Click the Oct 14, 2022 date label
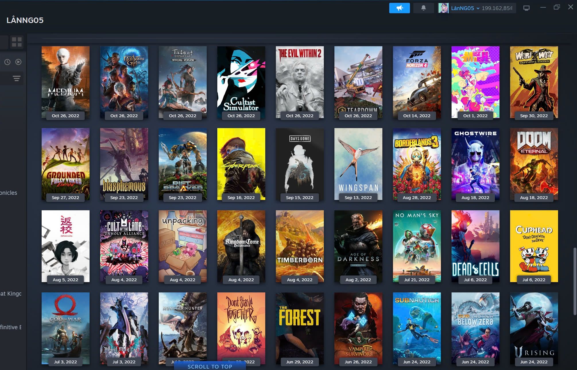Viewport: 577px width, 370px height. point(417,115)
